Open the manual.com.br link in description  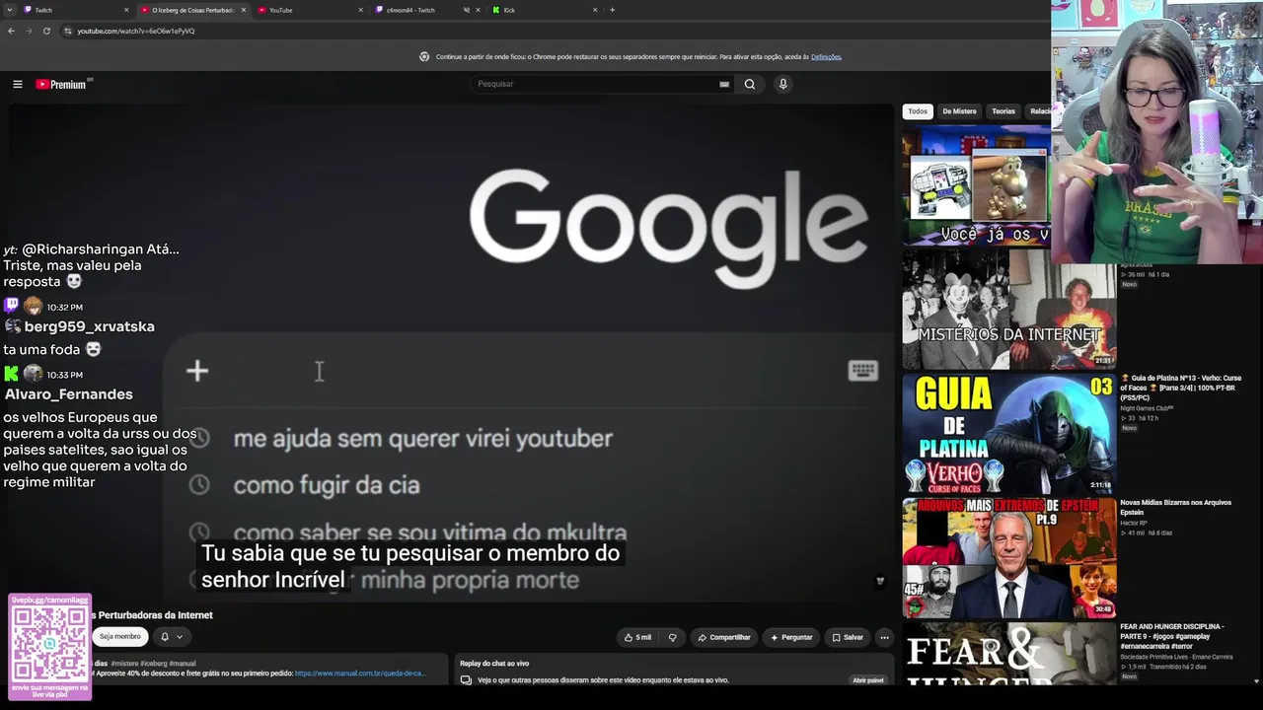(x=360, y=674)
